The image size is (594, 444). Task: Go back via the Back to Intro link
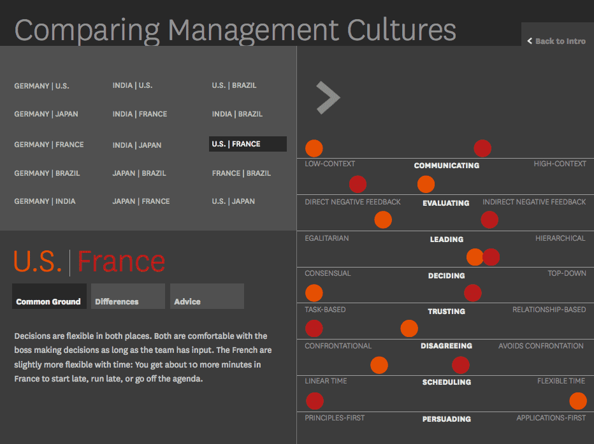coord(556,41)
